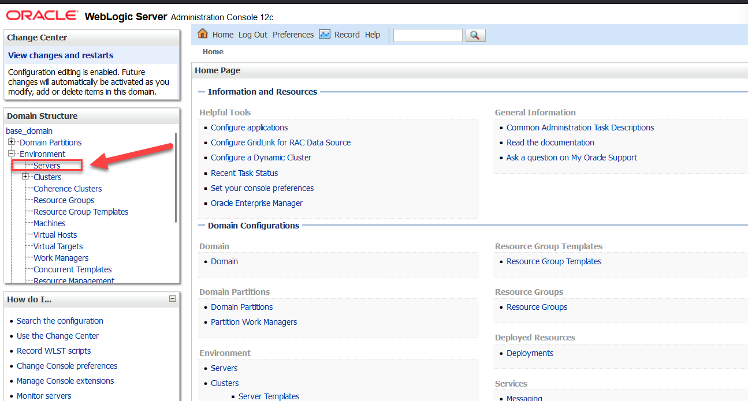Click Log Out in the toolbar
The height and width of the screenshot is (401, 748).
253,35
